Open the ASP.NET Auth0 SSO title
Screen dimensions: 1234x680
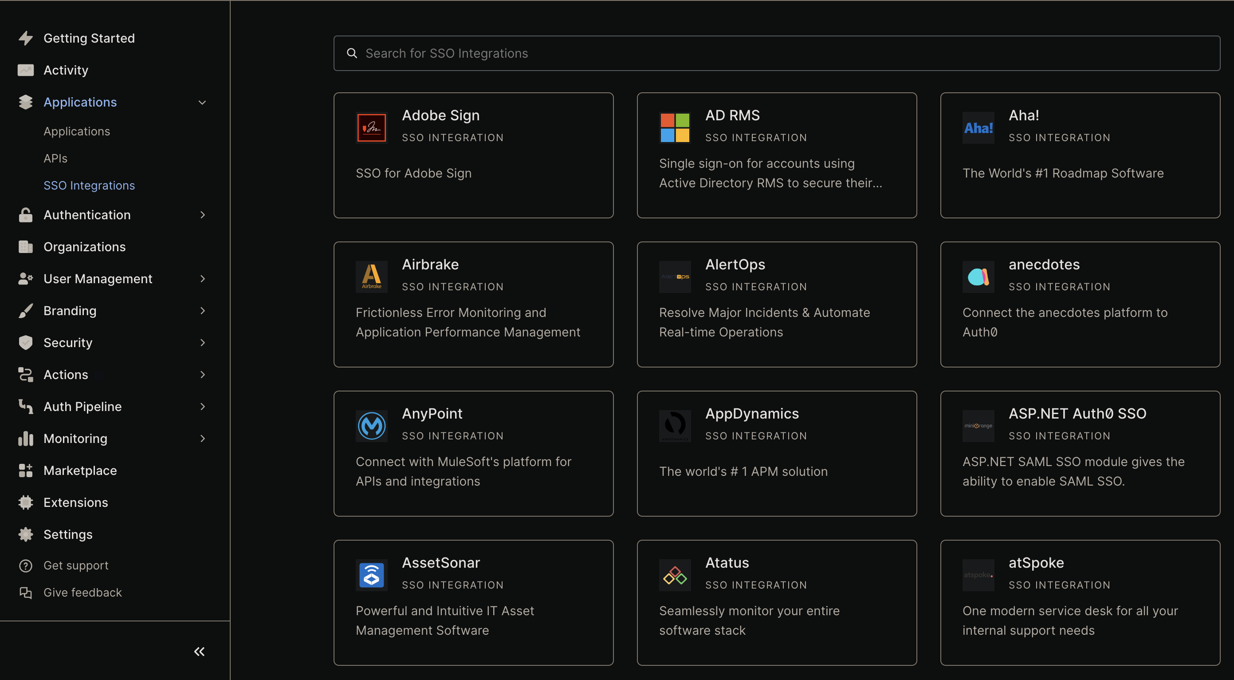1077,413
